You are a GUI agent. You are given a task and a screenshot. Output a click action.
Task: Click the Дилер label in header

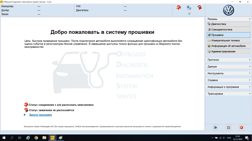coord(5,10)
